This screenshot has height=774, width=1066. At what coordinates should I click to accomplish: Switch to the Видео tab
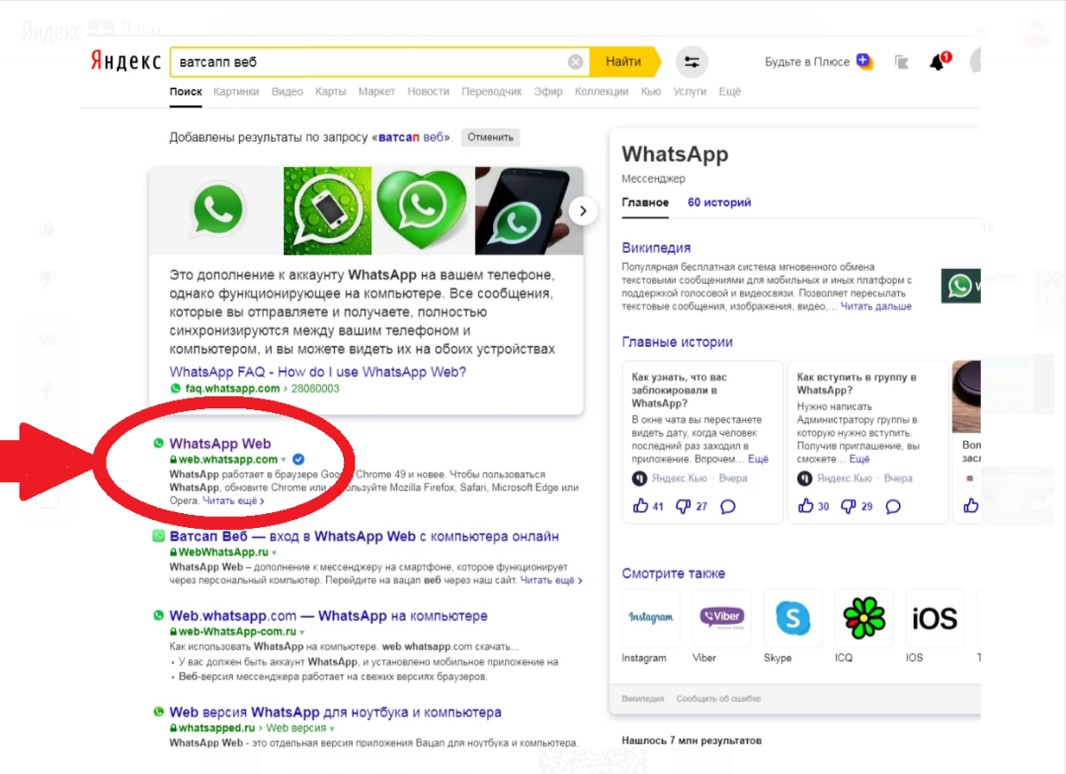[287, 91]
